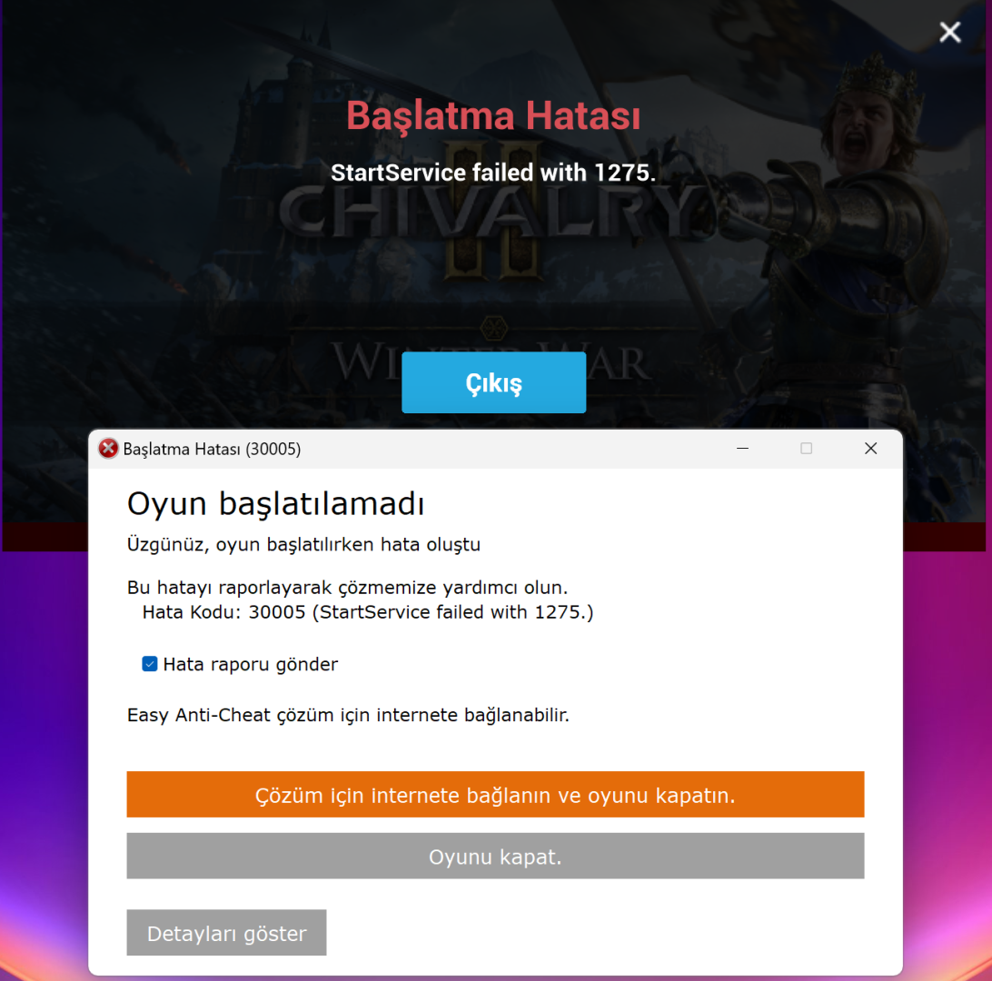Uncheck the Hata raporu gönder checkbox
The height and width of the screenshot is (981, 992).
[150, 664]
